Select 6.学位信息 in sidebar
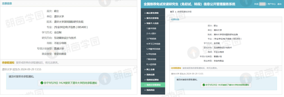Viewport: 284px width, 97px height. click(x=153, y=54)
